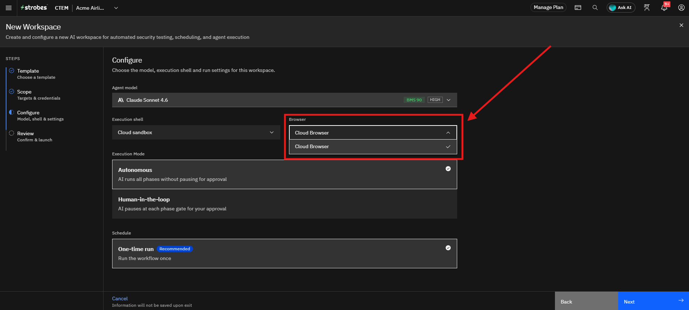
Task: Choose Cloud Browser option in list
Action: pyautogui.click(x=373, y=147)
